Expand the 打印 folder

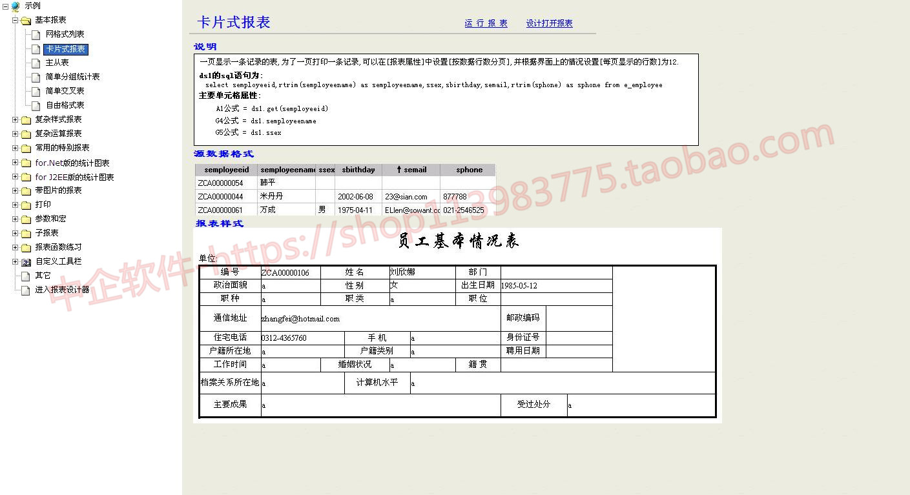click(16, 205)
